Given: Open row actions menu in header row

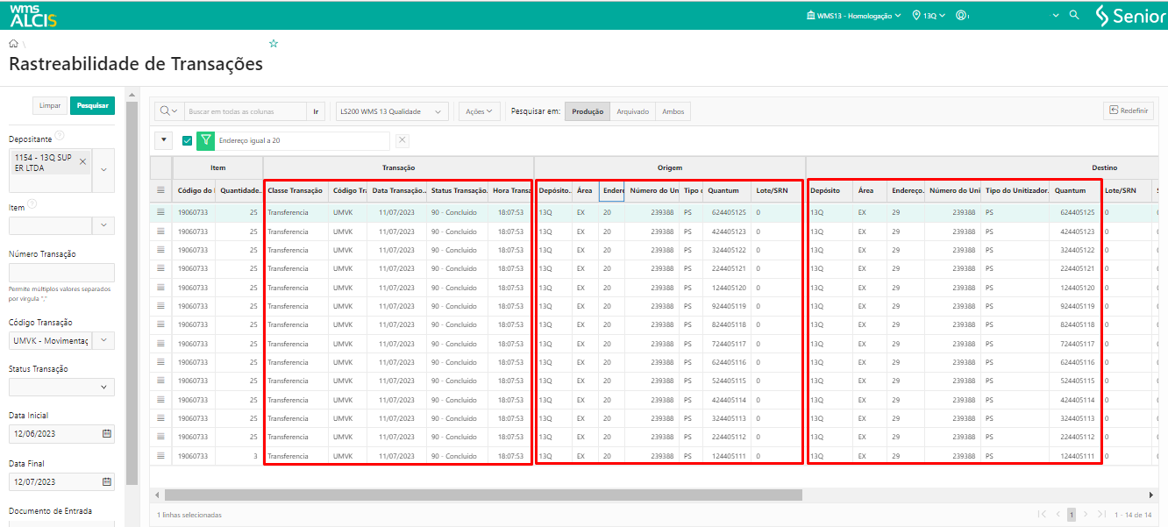Looking at the screenshot, I should click(x=160, y=190).
